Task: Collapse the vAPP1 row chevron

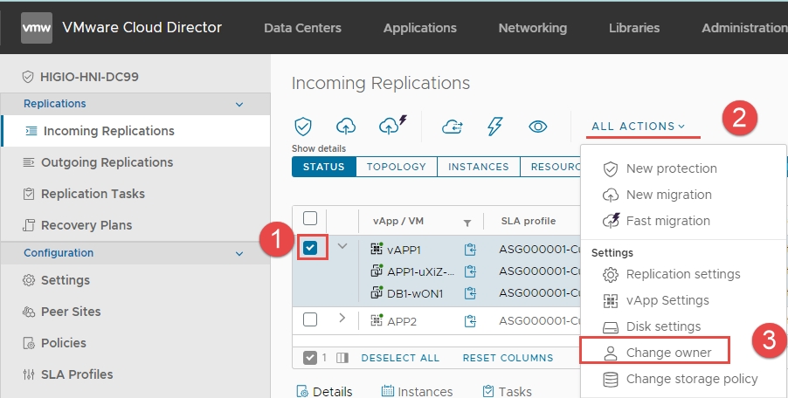Action: (x=342, y=247)
